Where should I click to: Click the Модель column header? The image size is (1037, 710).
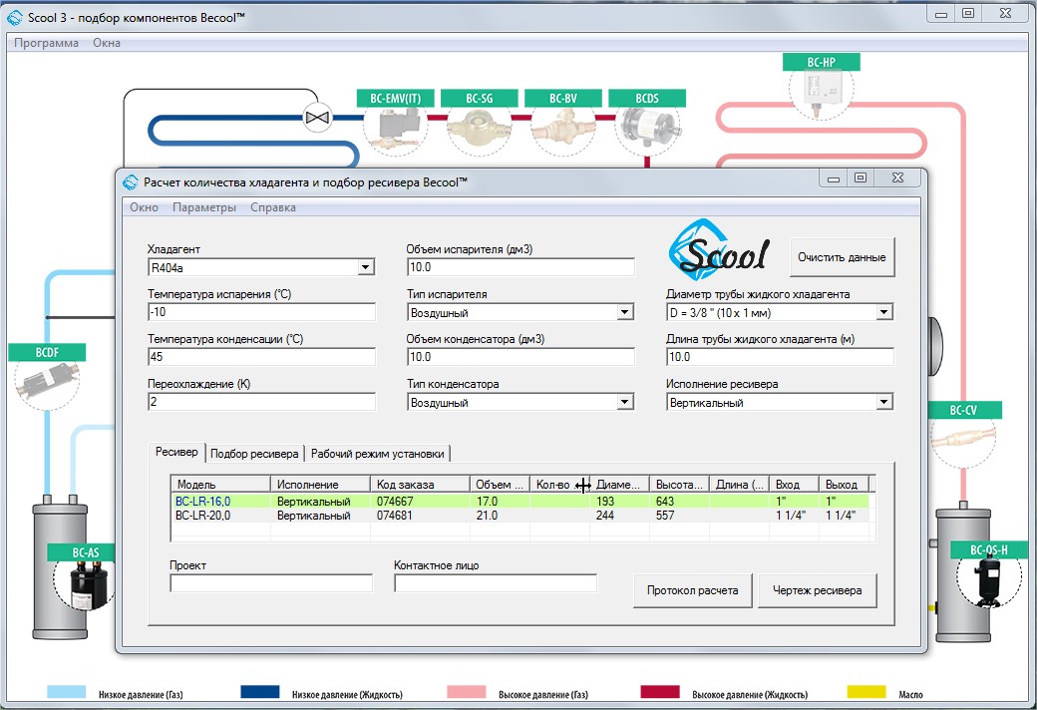(x=221, y=485)
